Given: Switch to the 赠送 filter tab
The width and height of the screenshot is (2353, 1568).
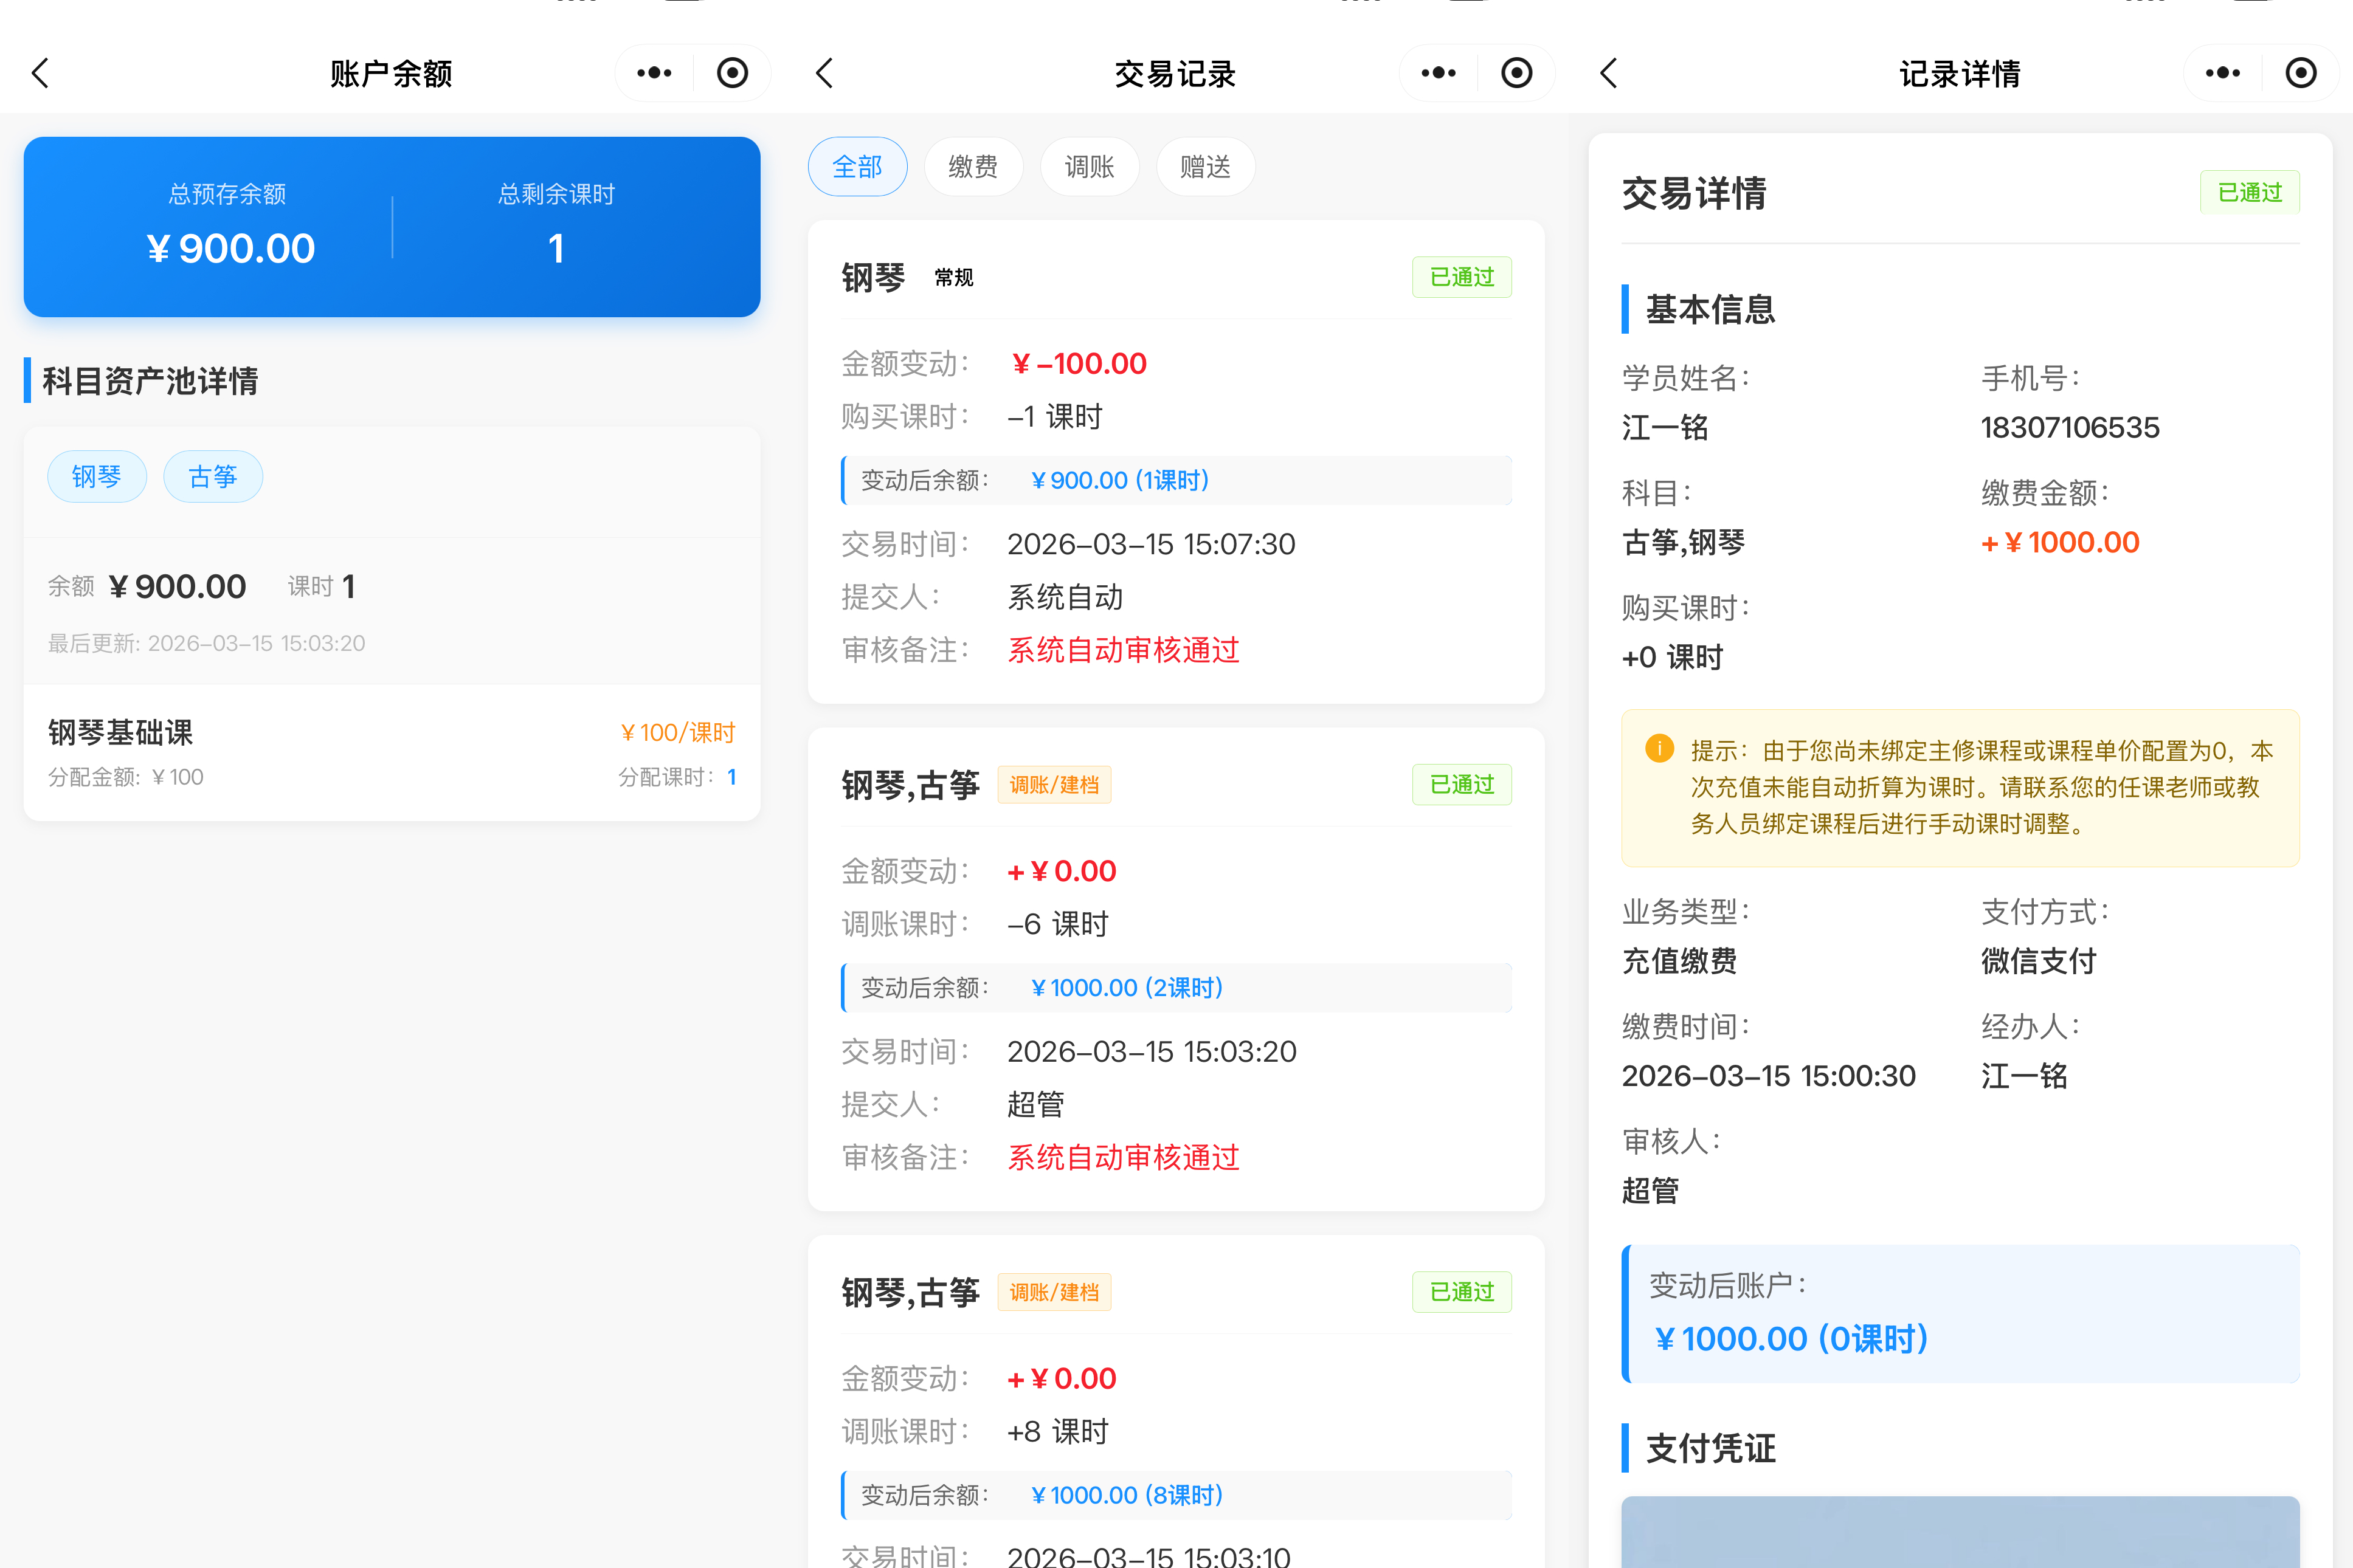Looking at the screenshot, I should click(x=1206, y=167).
